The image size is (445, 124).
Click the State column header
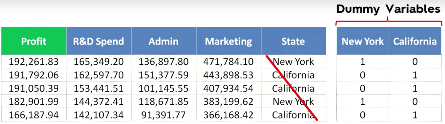click(x=293, y=41)
